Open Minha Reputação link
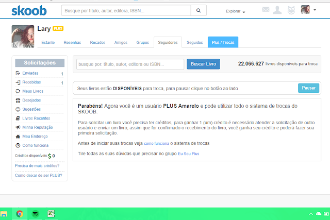 [x=38, y=127]
